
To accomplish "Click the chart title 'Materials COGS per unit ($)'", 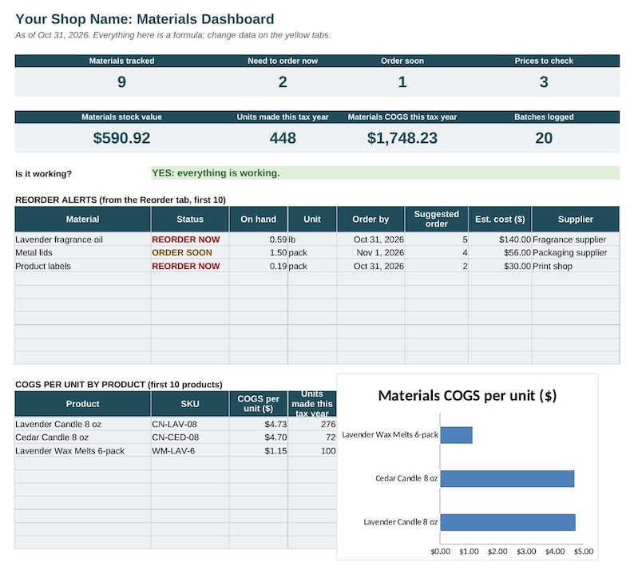I will point(467,395).
